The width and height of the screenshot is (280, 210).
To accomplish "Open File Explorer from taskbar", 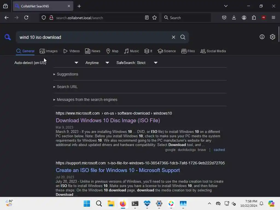I will (111, 203).
